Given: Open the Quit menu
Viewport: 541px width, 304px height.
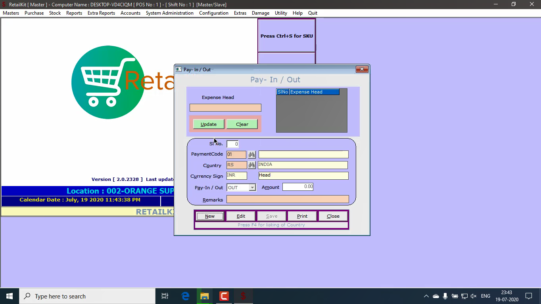Looking at the screenshot, I should (313, 13).
